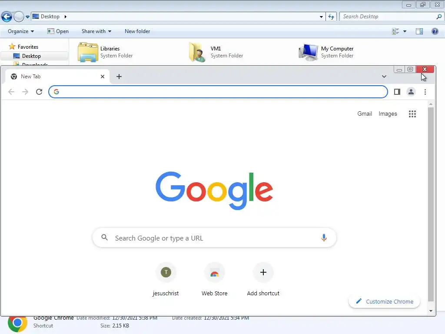Click the Chrome page vertical scrollbar thumb
Image resolution: width=445 pixels, height=334 pixels.
[431, 204]
